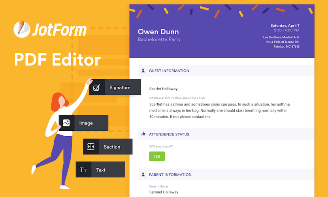Click the PARENT INFORMATION section header
Screen dimensions: 328x197
(226, 175)
